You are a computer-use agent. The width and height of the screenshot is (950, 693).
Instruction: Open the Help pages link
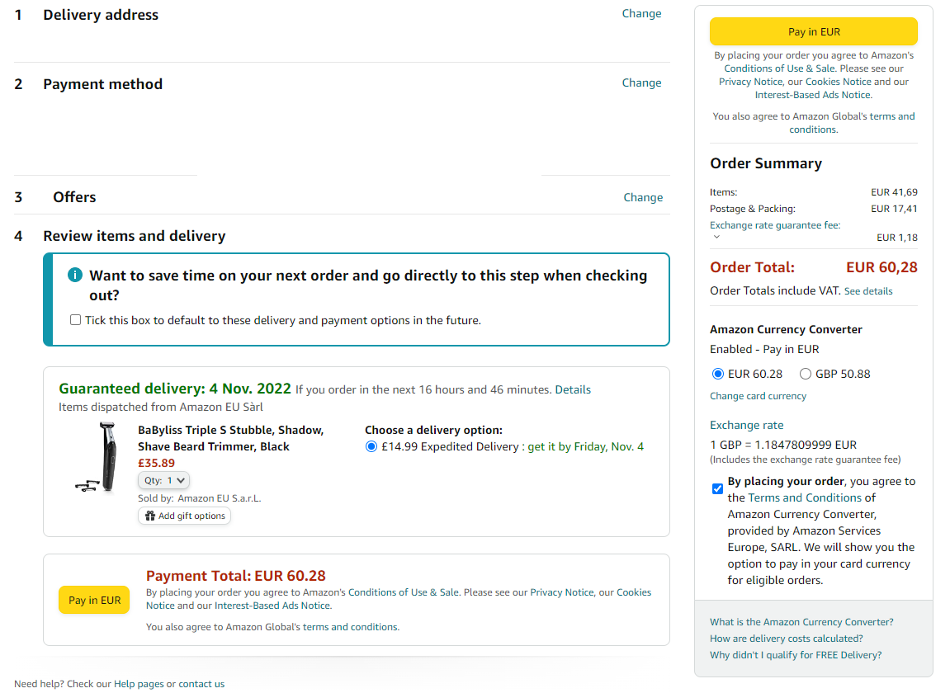pos(139,684)
